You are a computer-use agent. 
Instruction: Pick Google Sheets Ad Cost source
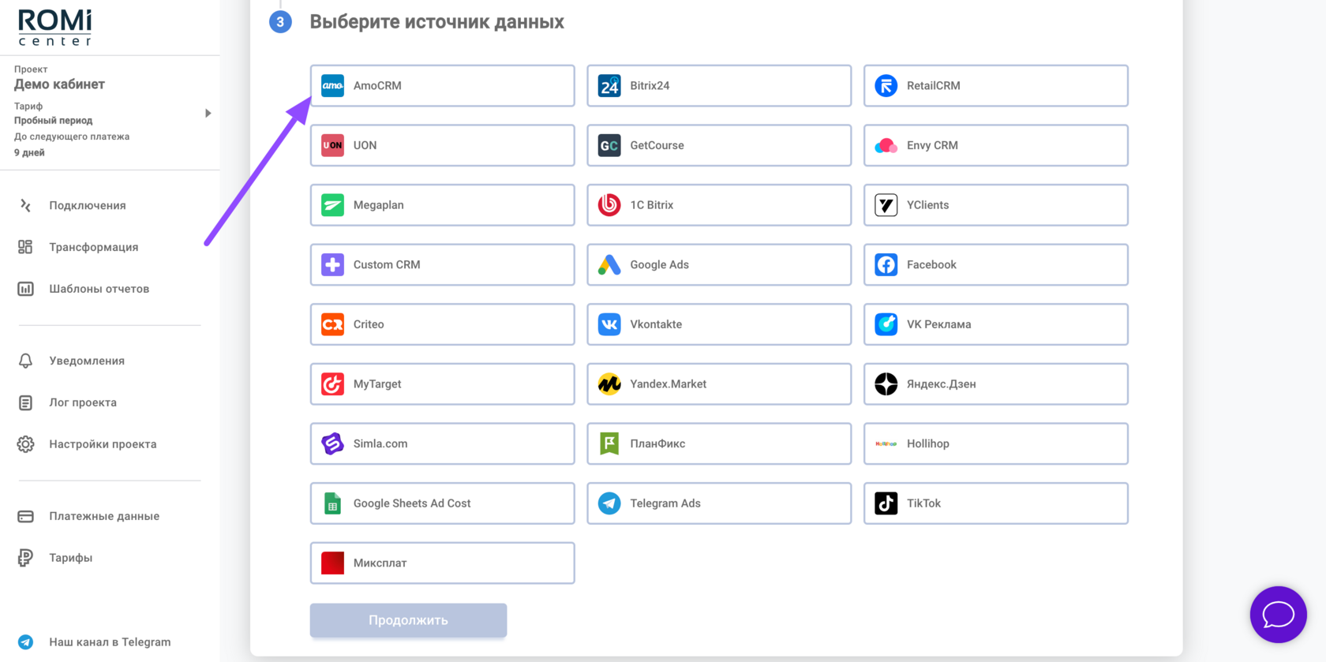click(442, 503)
